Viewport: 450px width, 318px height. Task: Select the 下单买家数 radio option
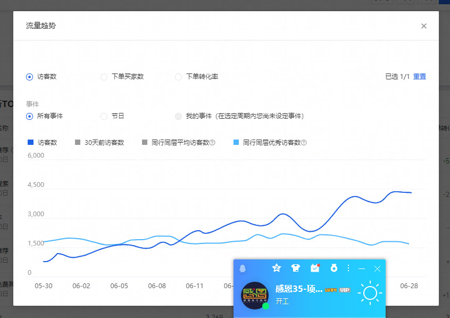(104, 77)
